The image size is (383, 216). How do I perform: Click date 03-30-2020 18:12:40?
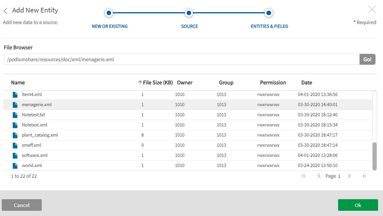point(318,115)
